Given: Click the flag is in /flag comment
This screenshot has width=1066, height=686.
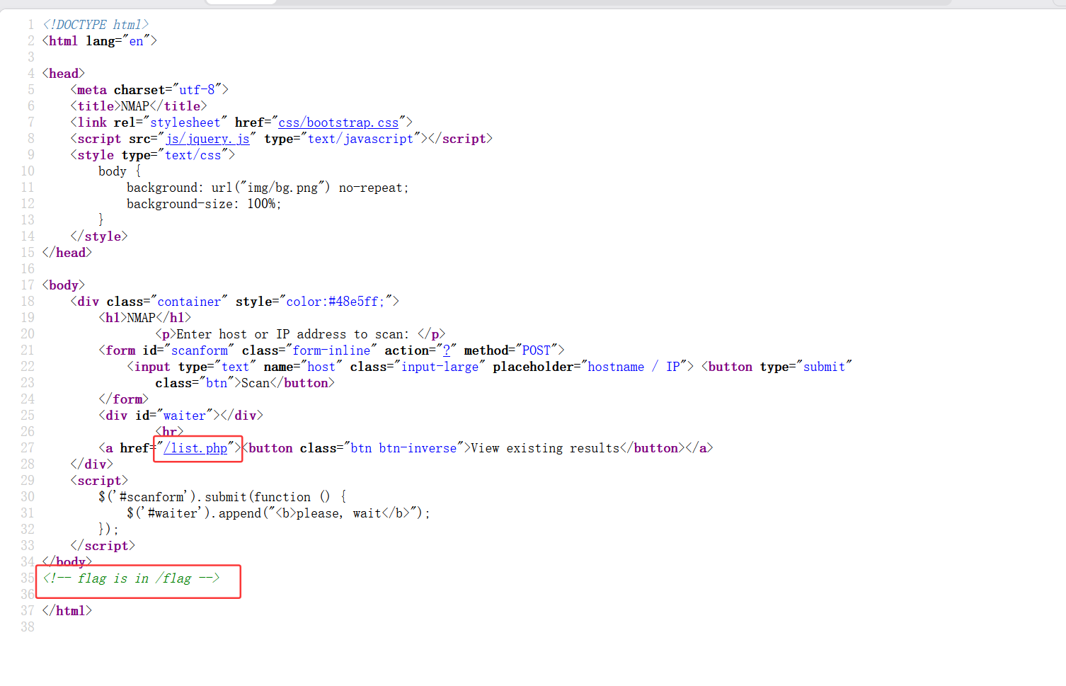Looking at the screenshot, I should [132, 578].
